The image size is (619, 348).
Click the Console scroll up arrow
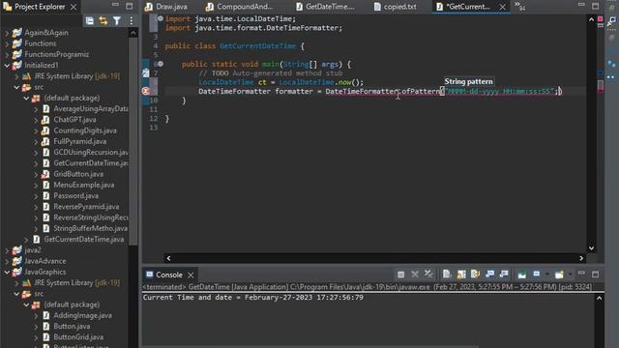click(x=600, y=299)
